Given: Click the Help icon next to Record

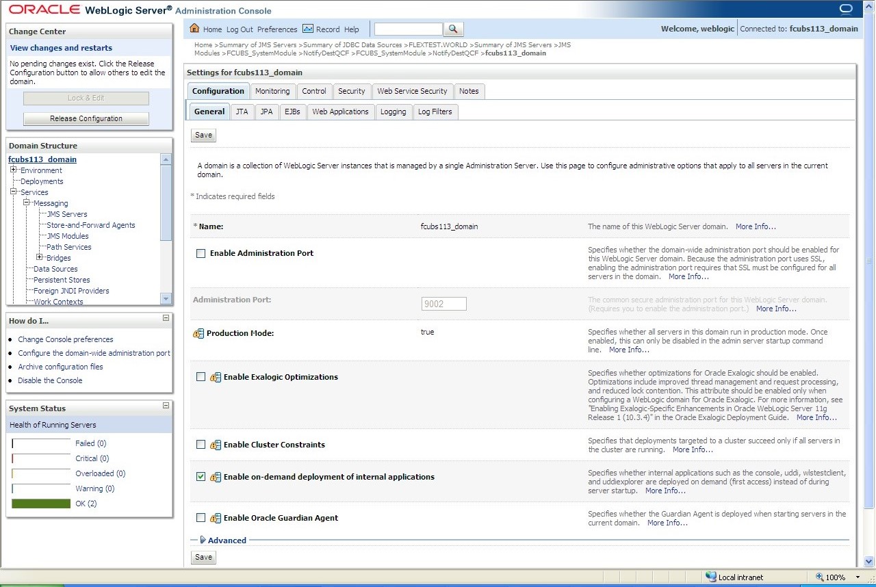Looking at the screenshot, I should pyautogui.click(x=351, y=29).
